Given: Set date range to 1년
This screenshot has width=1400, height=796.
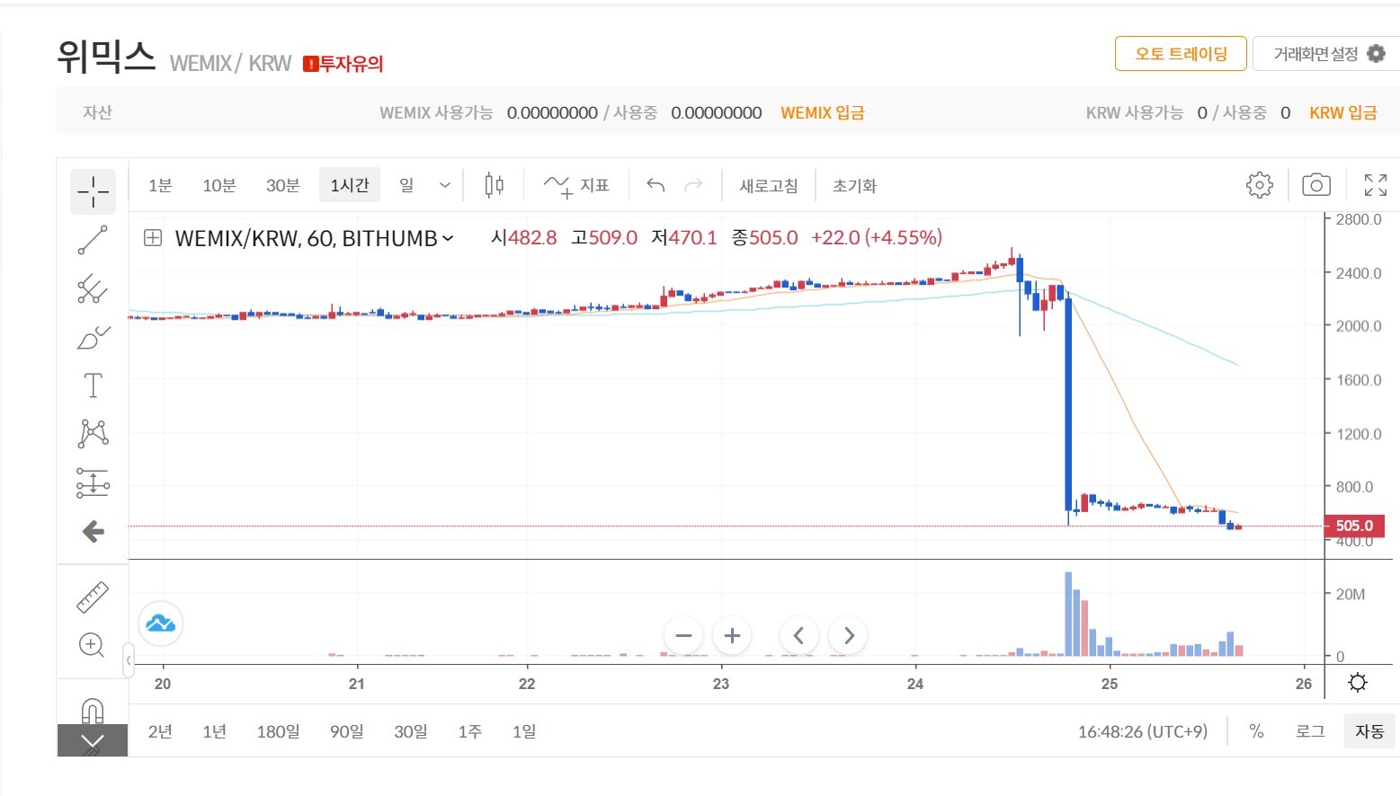Looking at the screenshot, I should click(x=214, y=731).
